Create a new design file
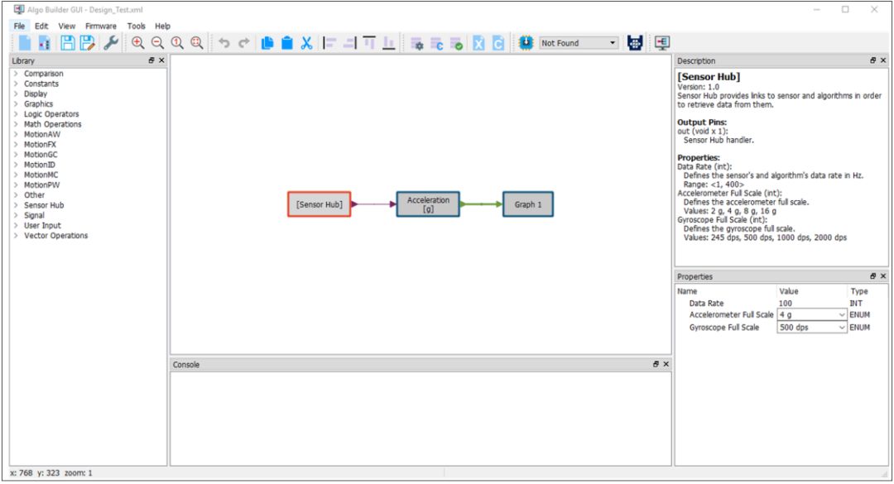The width and height of the screenshot is (894, 484). coord(25,43)
